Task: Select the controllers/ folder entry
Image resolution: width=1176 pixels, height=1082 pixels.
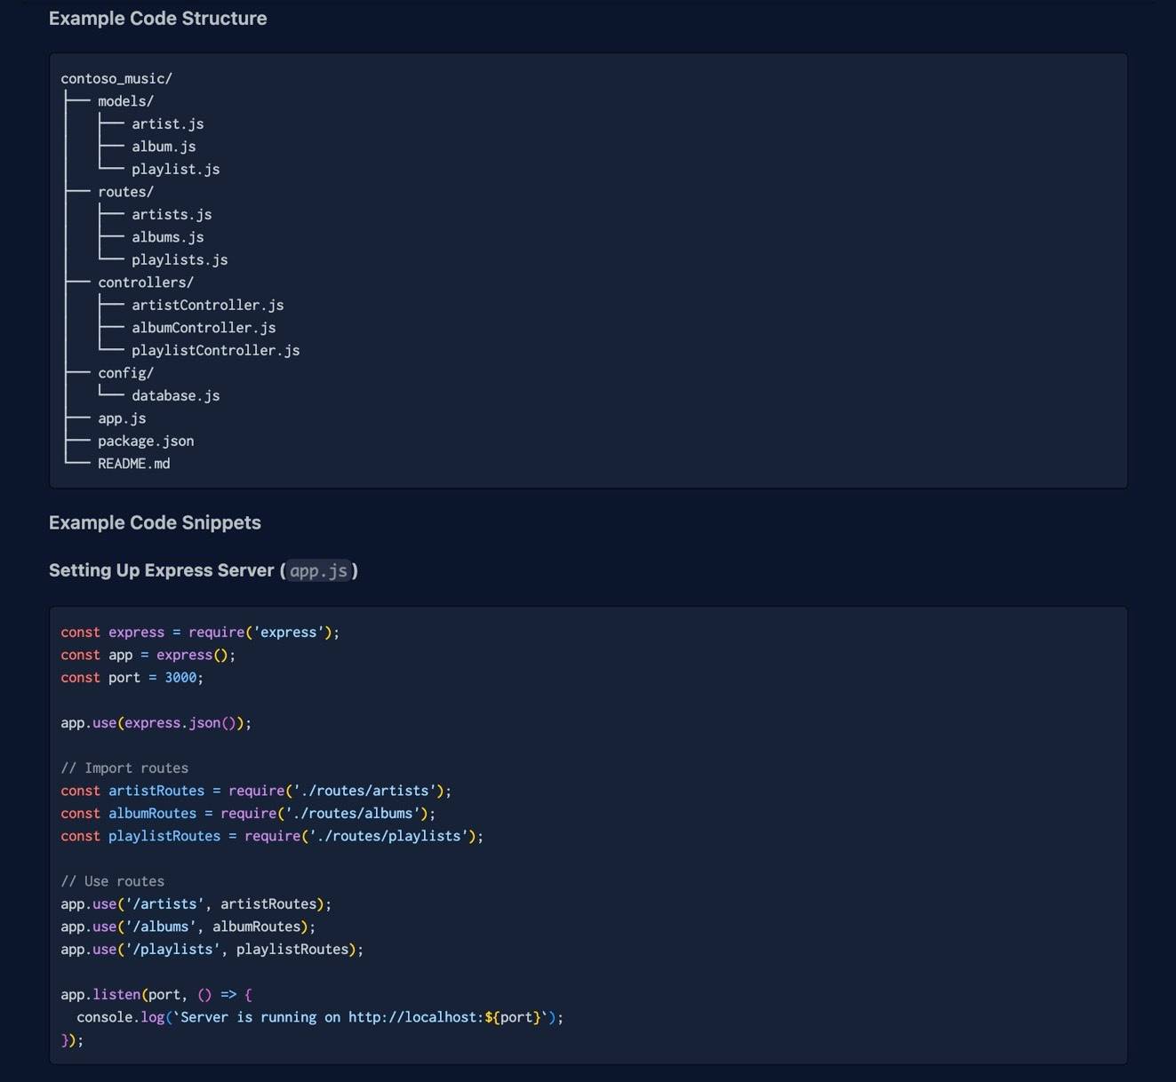Action: pos(145,282)
